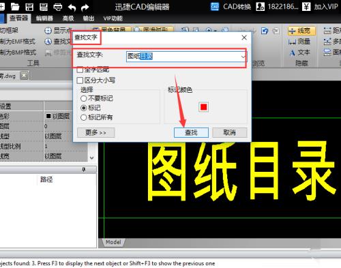The width and height of the screenshot is (341, 268).
Task: Click the 复制为BMP格式 command
Action: pos(18,53)
